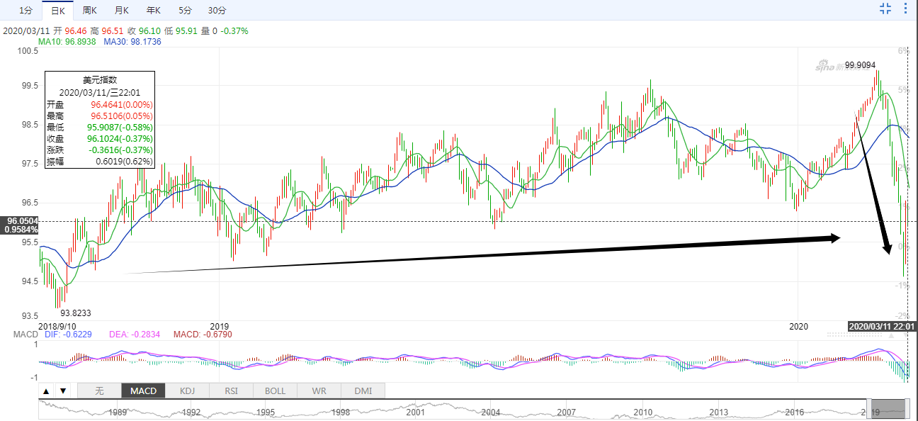Select the 月K monthly chart tab
This screenshot has width=918, height=421.
122,10
